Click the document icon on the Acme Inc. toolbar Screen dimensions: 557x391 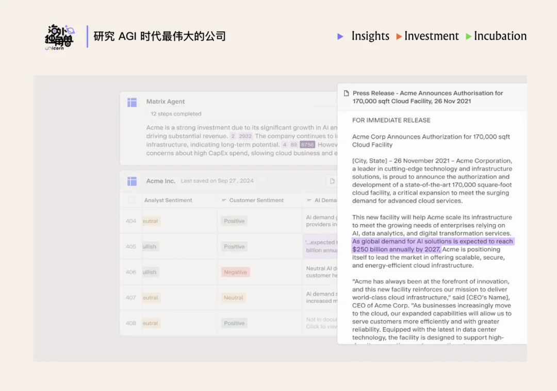(332, 181)
